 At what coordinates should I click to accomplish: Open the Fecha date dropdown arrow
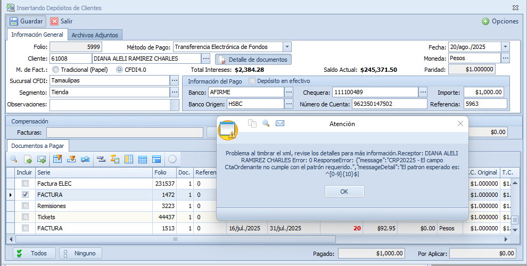coord(506,47)
